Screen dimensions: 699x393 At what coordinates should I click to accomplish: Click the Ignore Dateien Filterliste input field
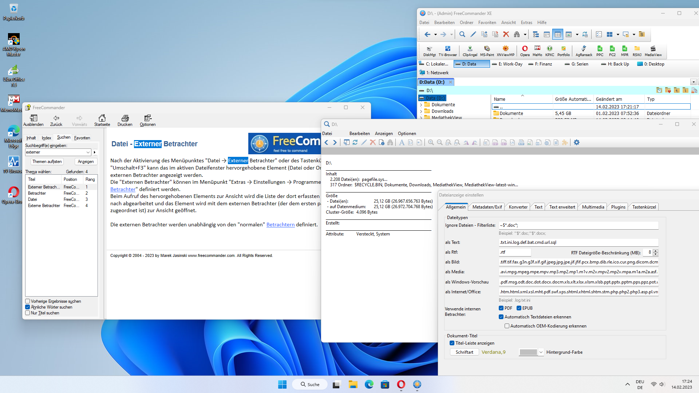point(578,225)
